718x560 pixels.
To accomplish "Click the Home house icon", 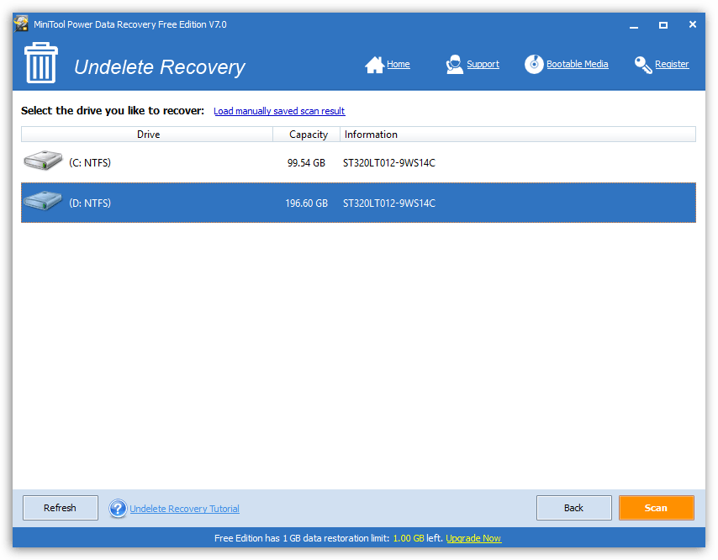I will [374, 65].
